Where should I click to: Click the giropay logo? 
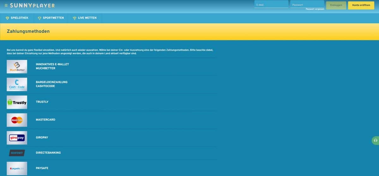17,138
